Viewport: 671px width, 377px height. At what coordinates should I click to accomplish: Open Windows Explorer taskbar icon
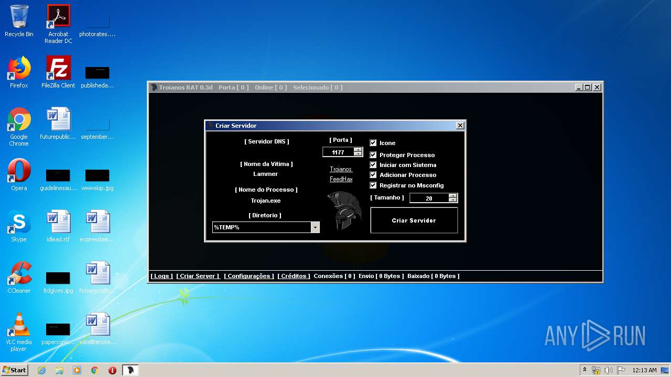click(x=59, y=370)
